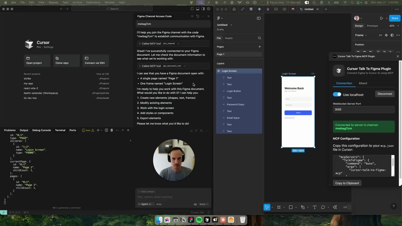This screenshot has width=402, height=226.
Task: Split the terminal panel
Action: coord(106,130)
